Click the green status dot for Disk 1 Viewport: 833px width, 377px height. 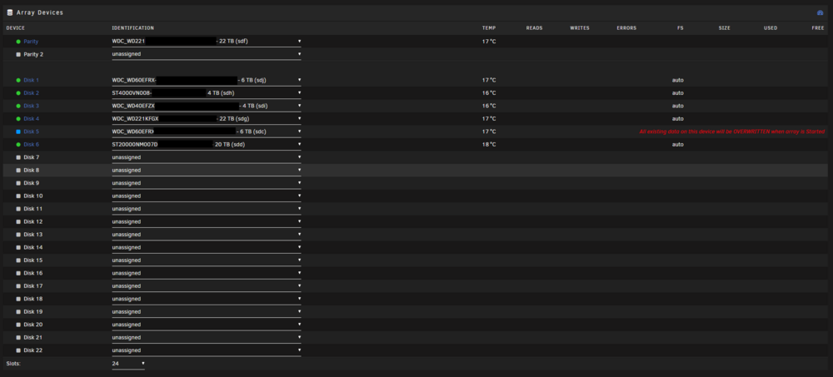point(18,80)
